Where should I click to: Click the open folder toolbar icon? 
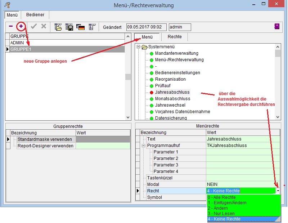click(58, 27)
